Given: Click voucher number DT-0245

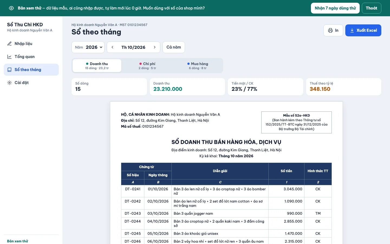Looking at the screenshot, I should click(133, 233).
